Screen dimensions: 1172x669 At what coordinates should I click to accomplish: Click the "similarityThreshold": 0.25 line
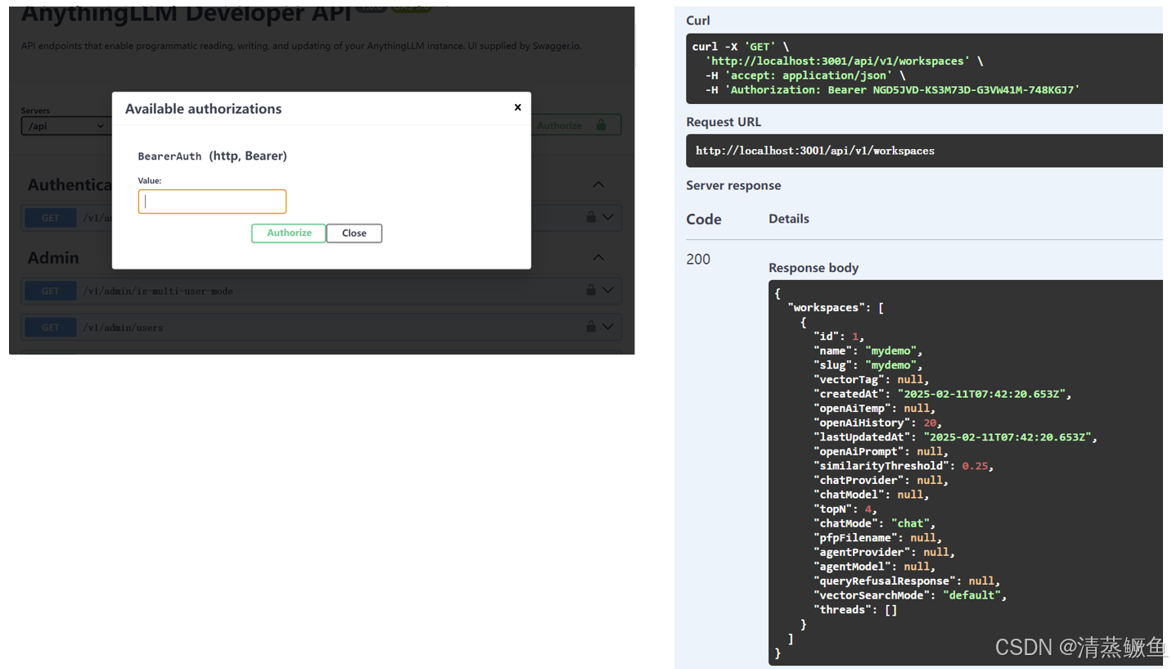(903, 466)
